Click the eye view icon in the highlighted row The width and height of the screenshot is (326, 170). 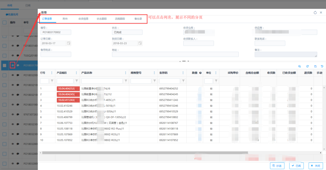(12, 65)
